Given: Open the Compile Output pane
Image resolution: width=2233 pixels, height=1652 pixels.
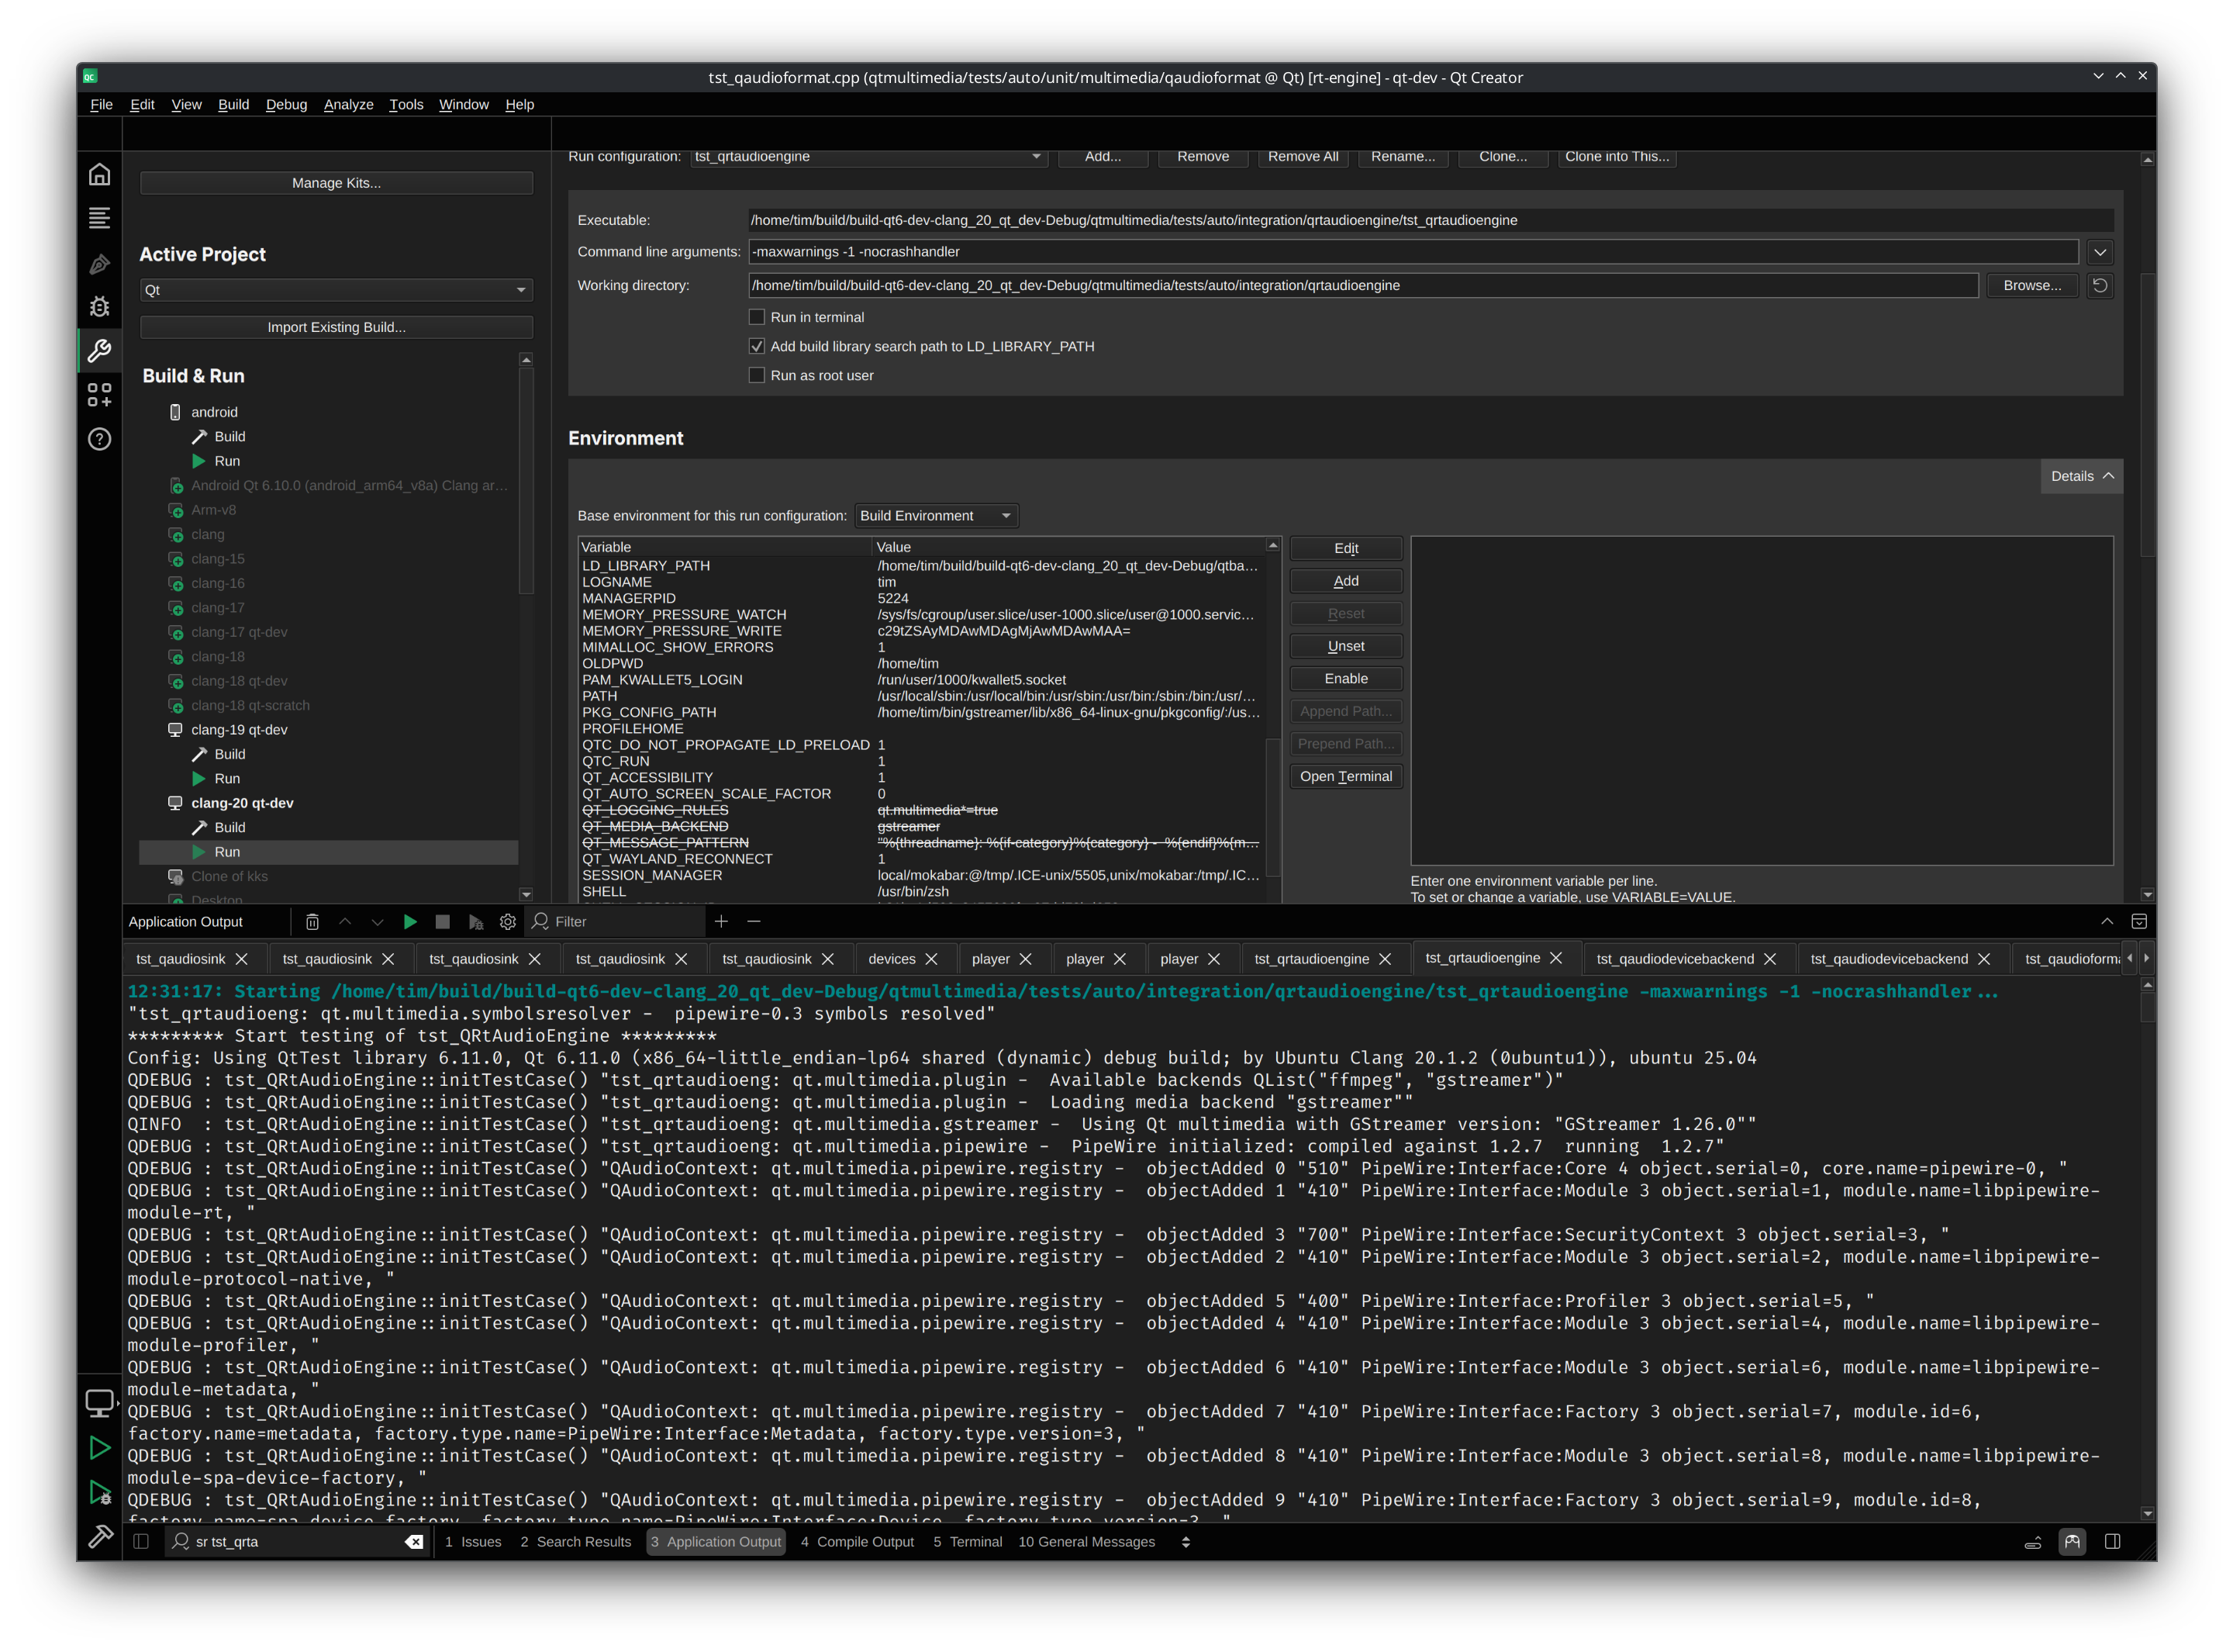Looking at the screenshot, I should pos(857,1542).
